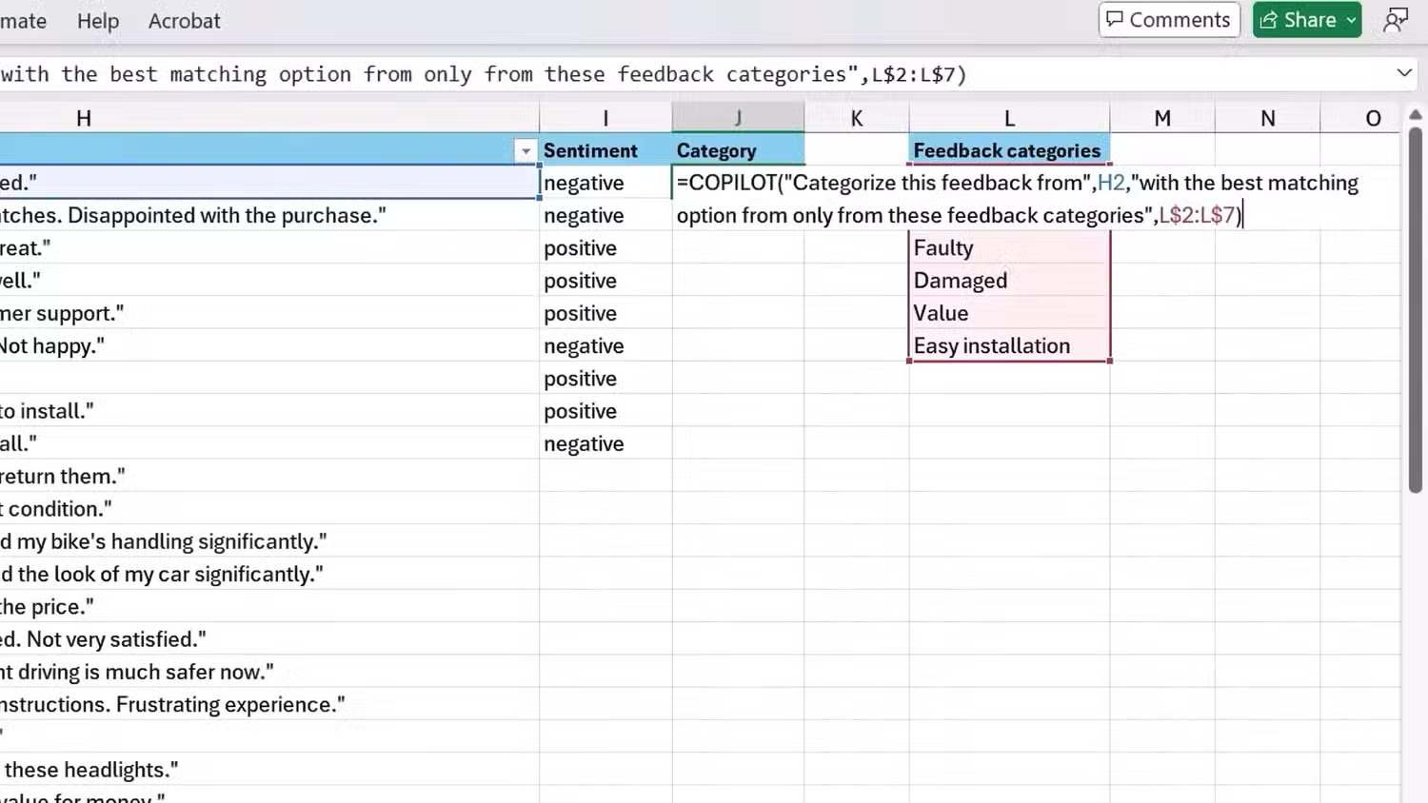Viewport: 1428px width, 803px height.
Task: Select the column I header
Action: pos(605,117)
